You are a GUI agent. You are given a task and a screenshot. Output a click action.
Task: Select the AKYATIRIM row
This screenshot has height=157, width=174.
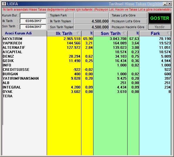[x=87, y=39]
